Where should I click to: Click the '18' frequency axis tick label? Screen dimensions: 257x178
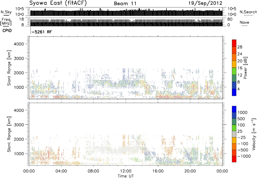(22, 19)
